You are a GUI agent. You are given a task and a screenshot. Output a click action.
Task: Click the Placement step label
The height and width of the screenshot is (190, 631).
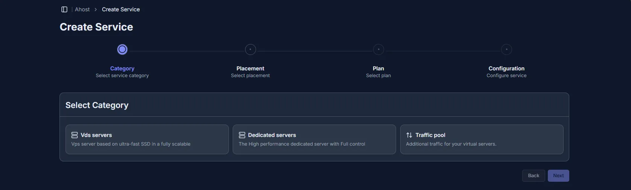pos(250,68)
